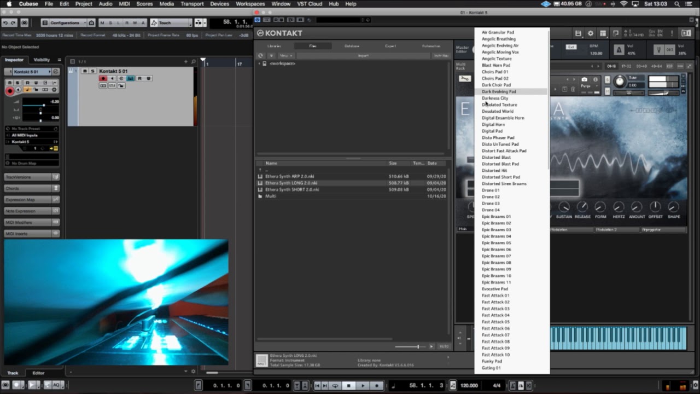Click the Kontakt metronome icon
The width and height of the screenshot is (700, 394).
pos(619,50)
